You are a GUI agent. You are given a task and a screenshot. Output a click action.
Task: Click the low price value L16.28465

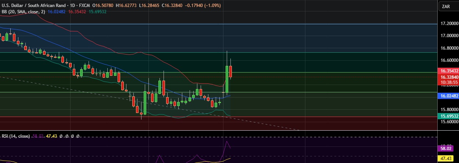(150, 6)
